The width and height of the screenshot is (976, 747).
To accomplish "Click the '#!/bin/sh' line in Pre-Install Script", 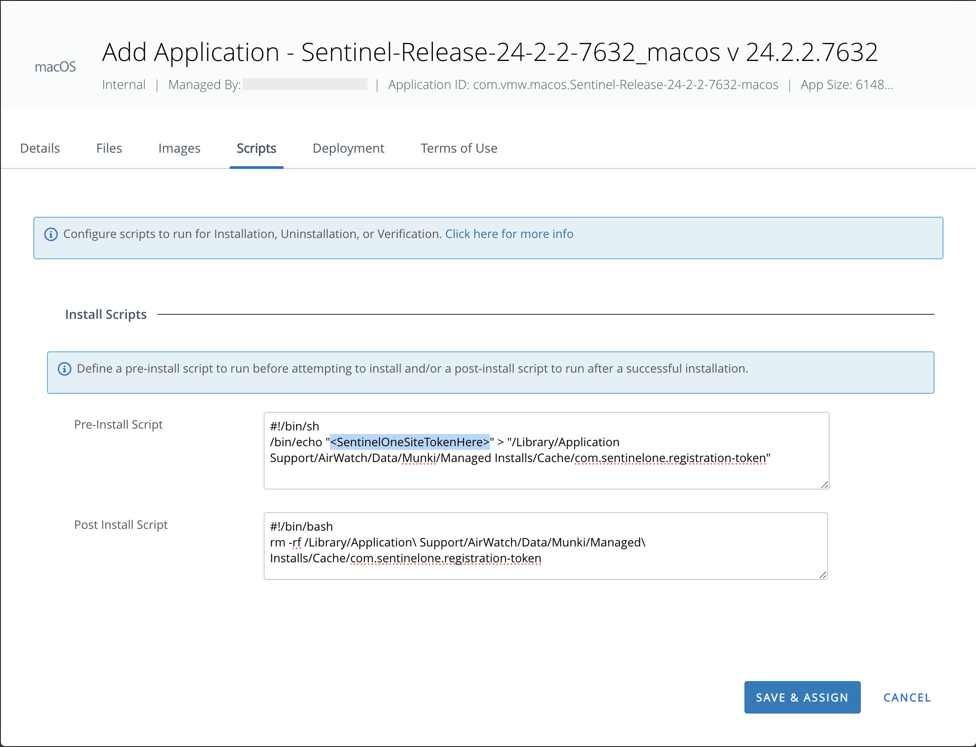I will pos(294,426).
